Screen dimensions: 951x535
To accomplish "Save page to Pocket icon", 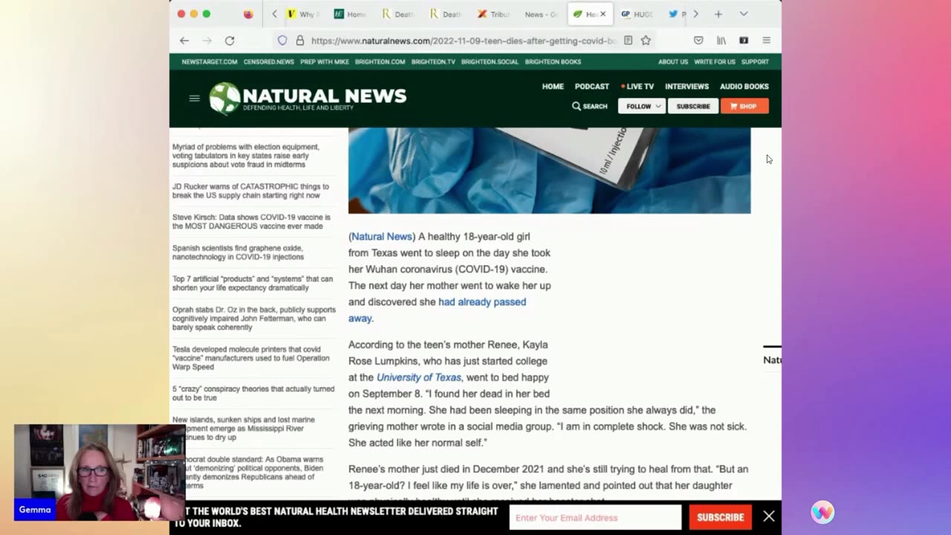I will 698,41.
